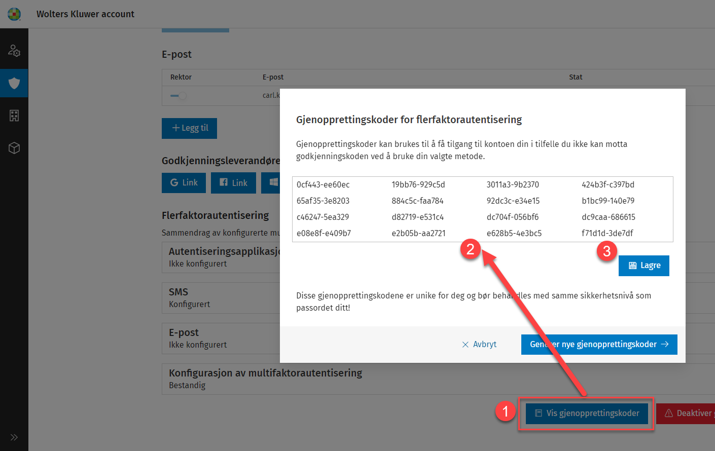Click the Microsoft Windows provider button
715x451 pixels.
tap(271, 183)
